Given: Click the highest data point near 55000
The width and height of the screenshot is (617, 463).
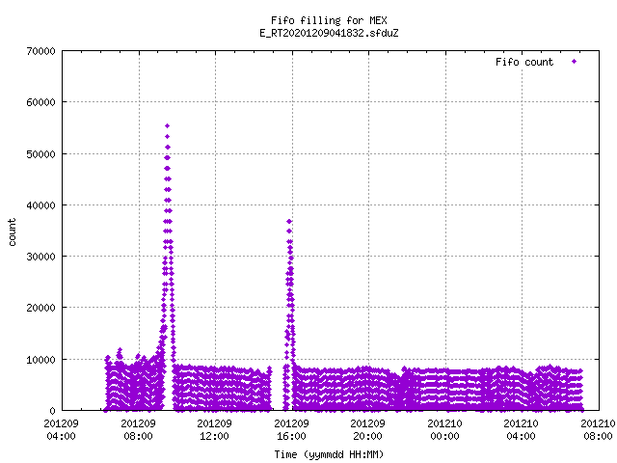Looking at the screenshot, I should click(x=167, y=126).
